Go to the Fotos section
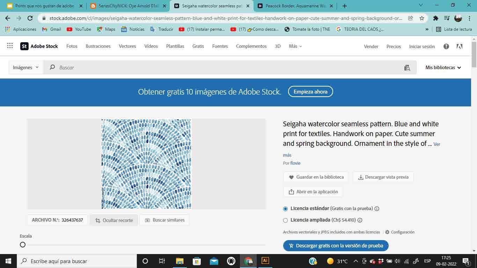 click(x=72, y=46)
